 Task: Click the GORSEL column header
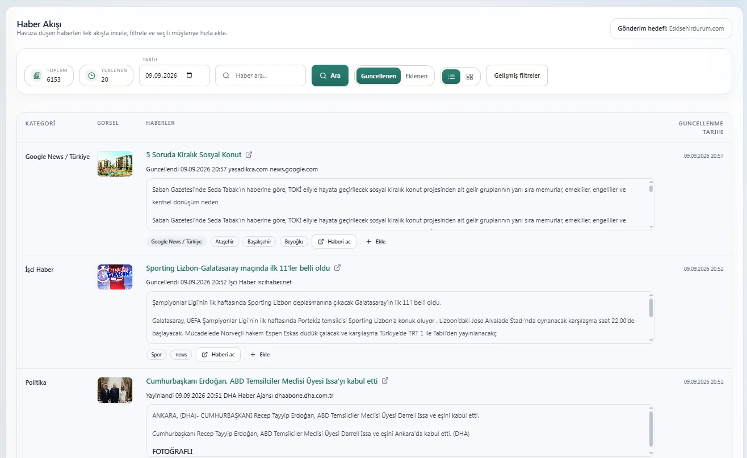click(108, 123)
